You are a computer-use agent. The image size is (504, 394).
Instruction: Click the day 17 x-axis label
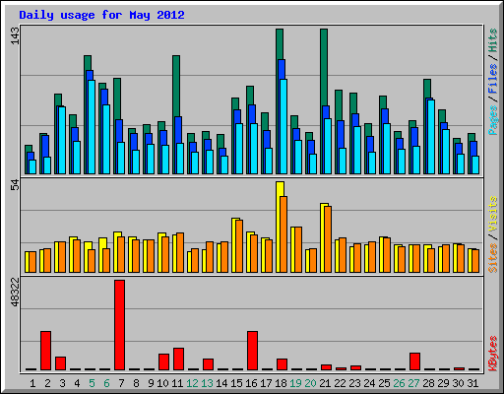click(x=266, y=383)
